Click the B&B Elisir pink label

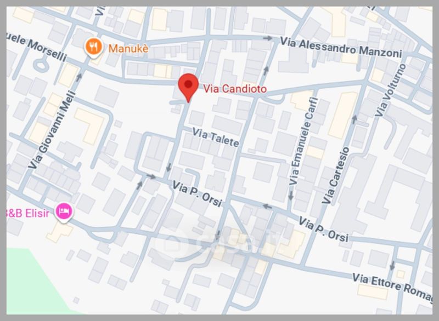[27, 213]
